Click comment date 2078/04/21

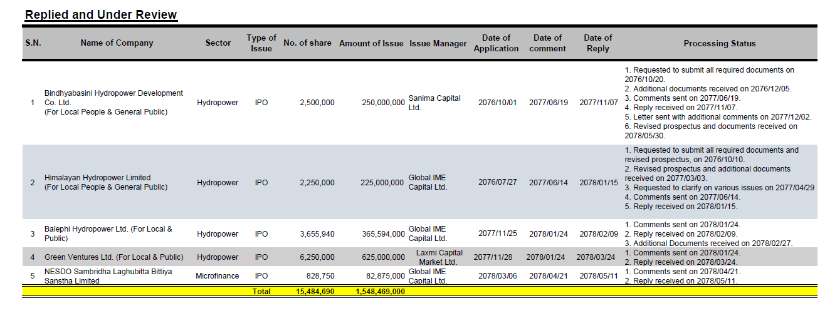[549, 276]
